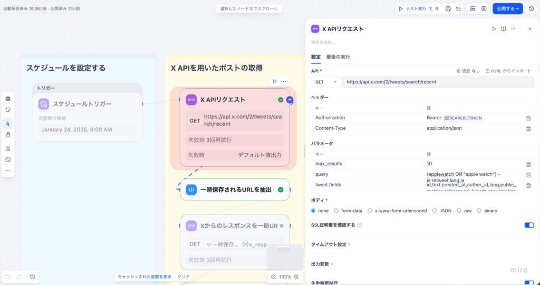Click the テスト実行 button
This screenshot has width=540, height=285.
tap(412, 8)
